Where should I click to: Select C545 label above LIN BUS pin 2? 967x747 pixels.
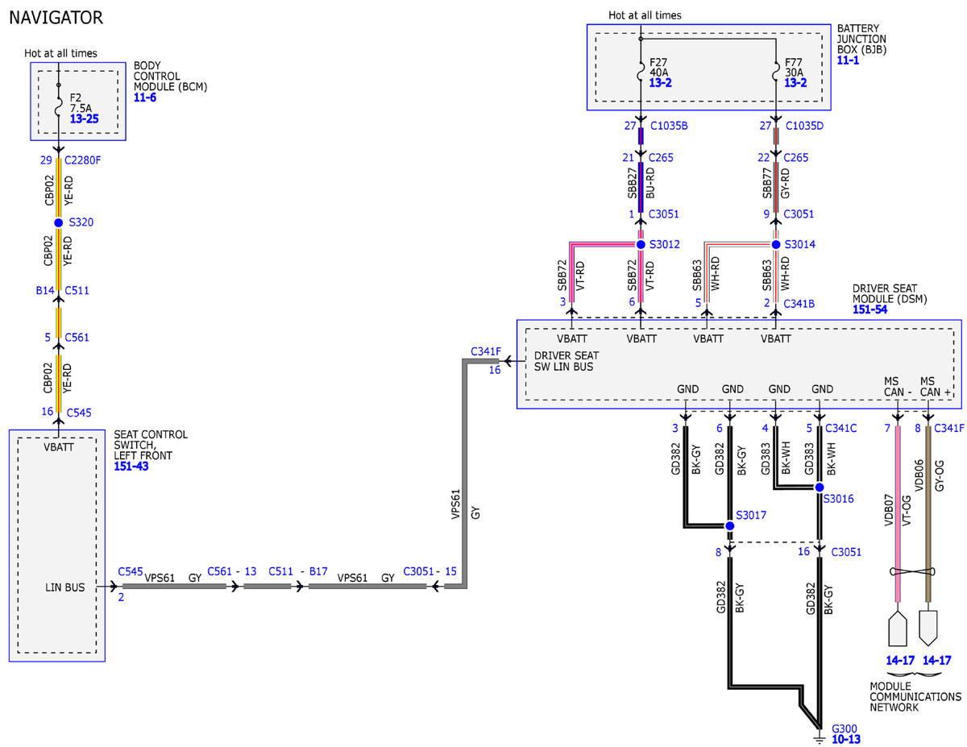pyautogui.click(x=131, y=571)
